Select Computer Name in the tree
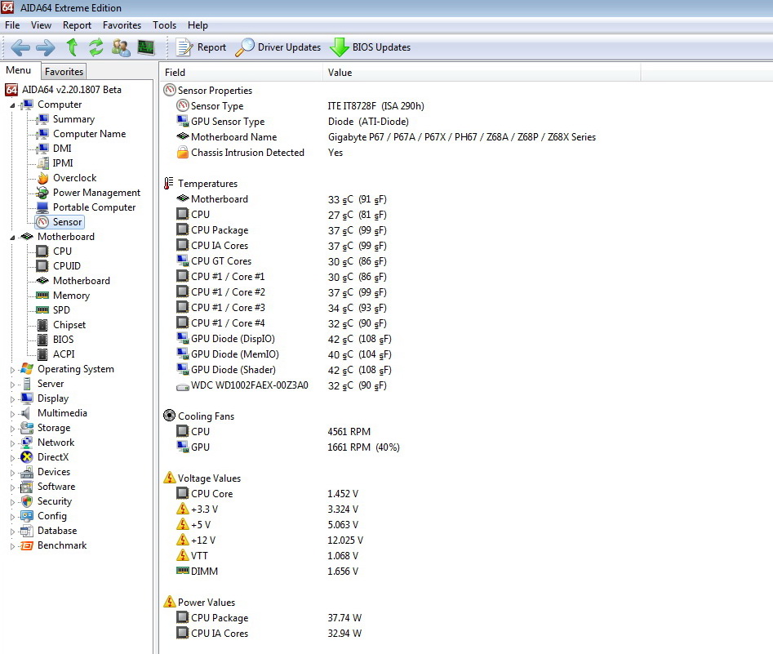Viewport: 773px width, 654px height. pos(89,134)
